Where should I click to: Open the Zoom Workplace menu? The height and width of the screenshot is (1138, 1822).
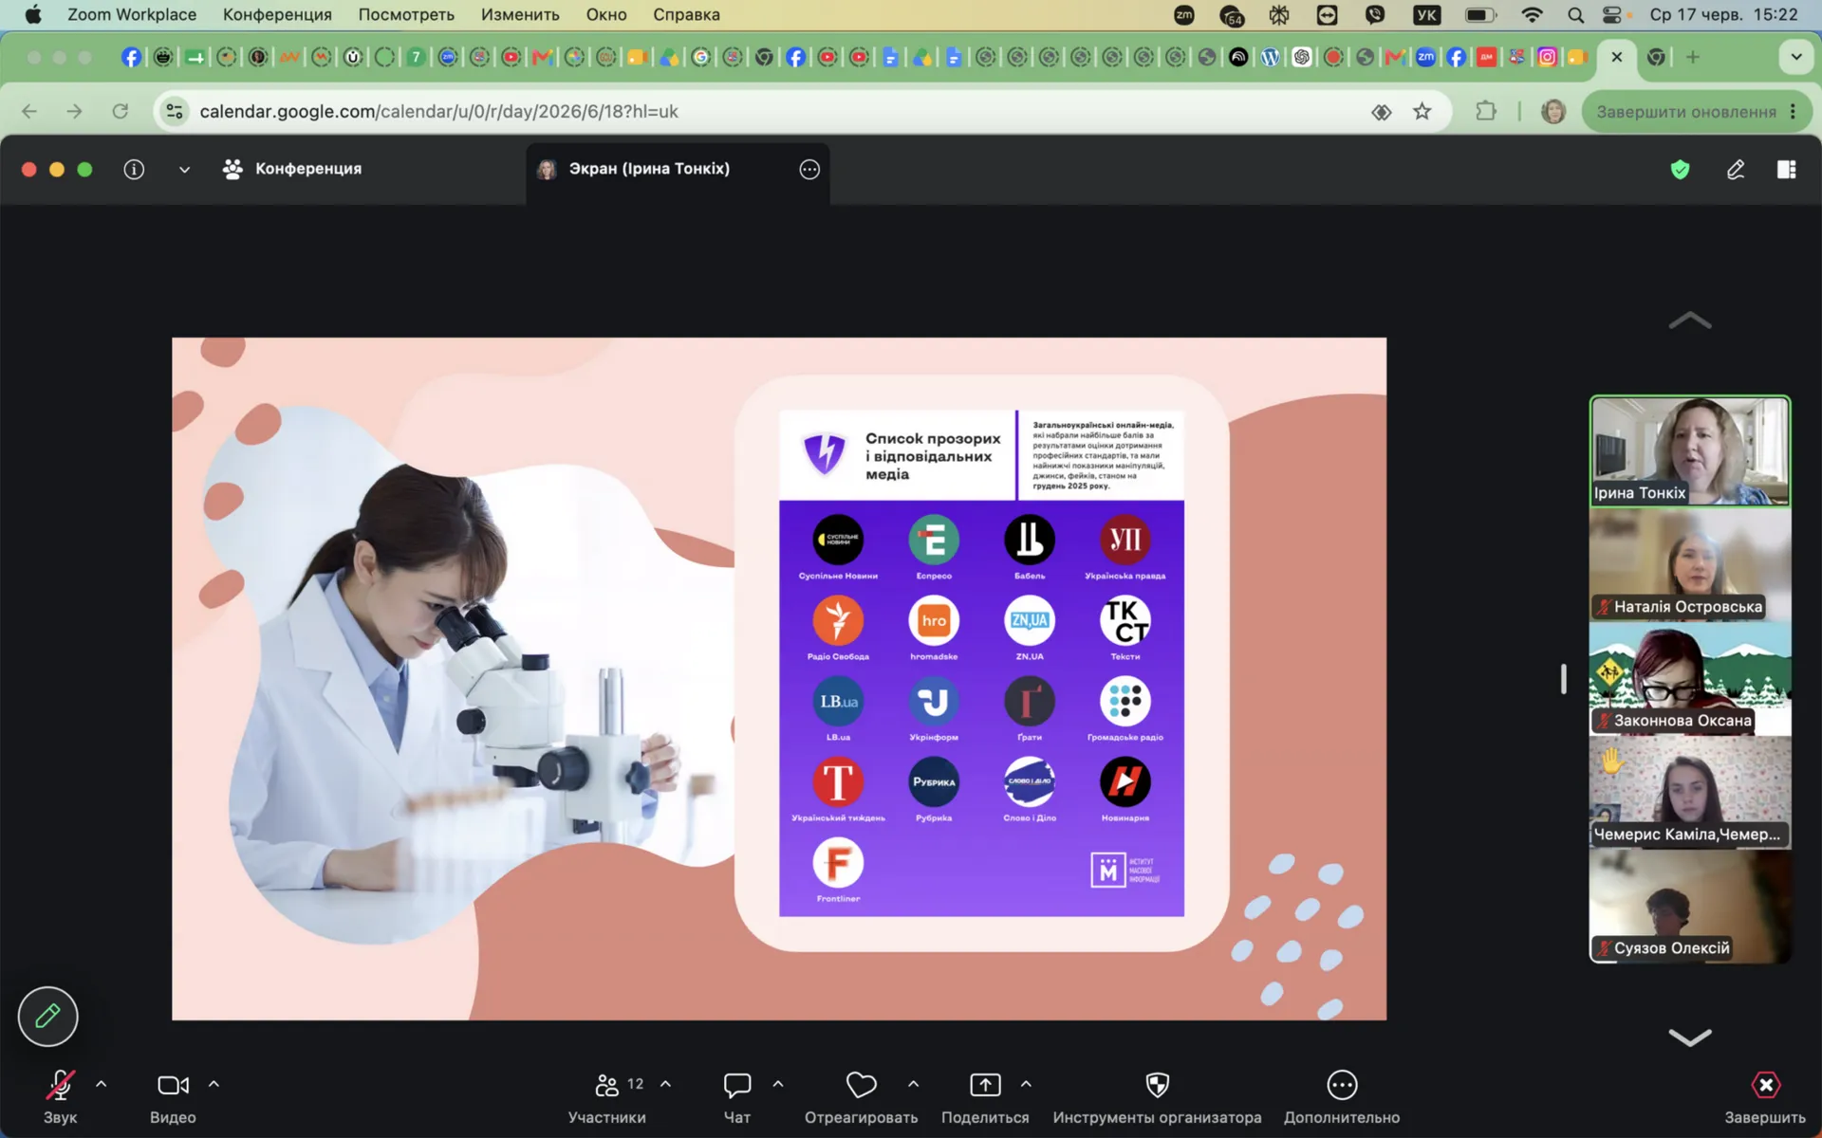click(132, 14)
